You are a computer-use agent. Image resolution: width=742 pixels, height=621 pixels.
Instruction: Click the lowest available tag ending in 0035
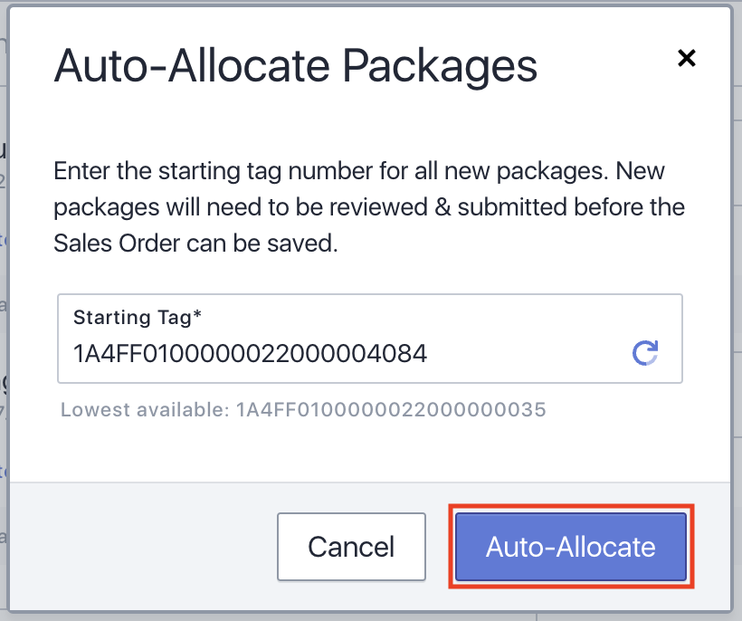click(391, 410)
